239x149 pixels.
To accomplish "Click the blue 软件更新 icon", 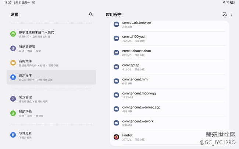I will pyautogui.click(x=13, y=135).
